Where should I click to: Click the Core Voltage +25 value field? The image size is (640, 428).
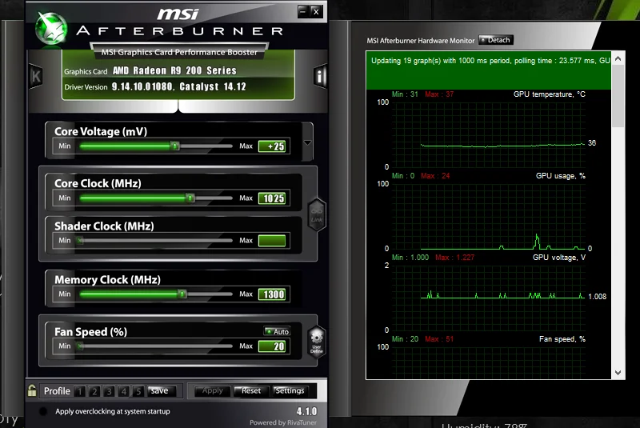[272, 146]
